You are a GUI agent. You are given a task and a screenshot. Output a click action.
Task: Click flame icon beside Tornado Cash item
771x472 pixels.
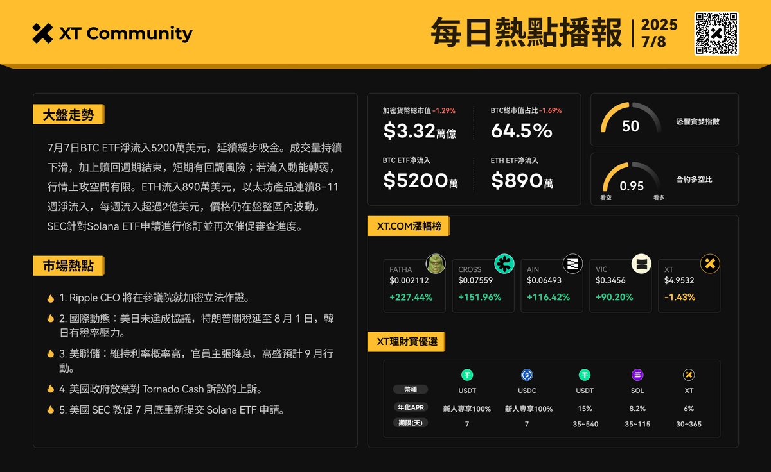coord(50,389)
